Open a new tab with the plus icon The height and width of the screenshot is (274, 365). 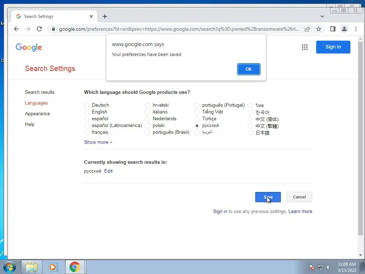[105, 16]
